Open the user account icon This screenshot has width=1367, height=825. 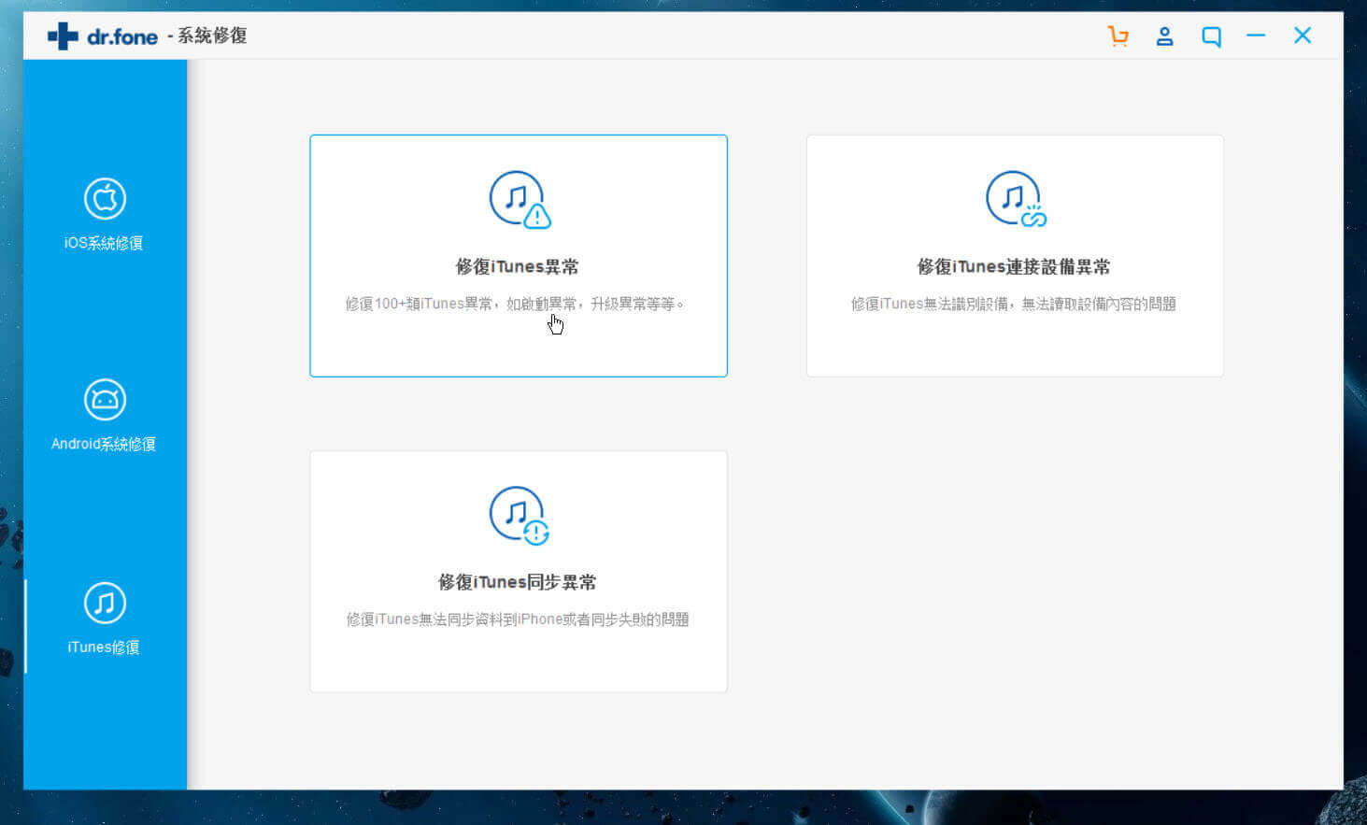(1164, 36)
